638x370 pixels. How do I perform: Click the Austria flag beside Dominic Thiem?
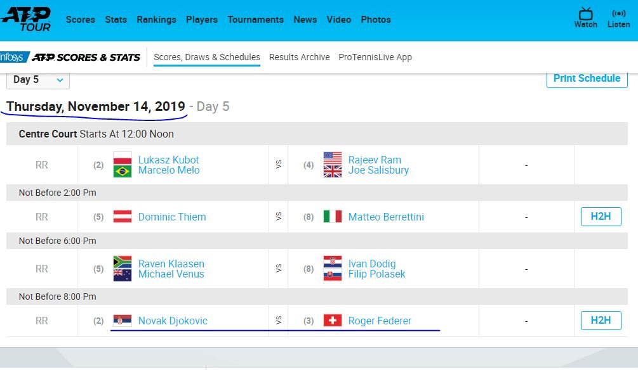click(x=122, y=217)
